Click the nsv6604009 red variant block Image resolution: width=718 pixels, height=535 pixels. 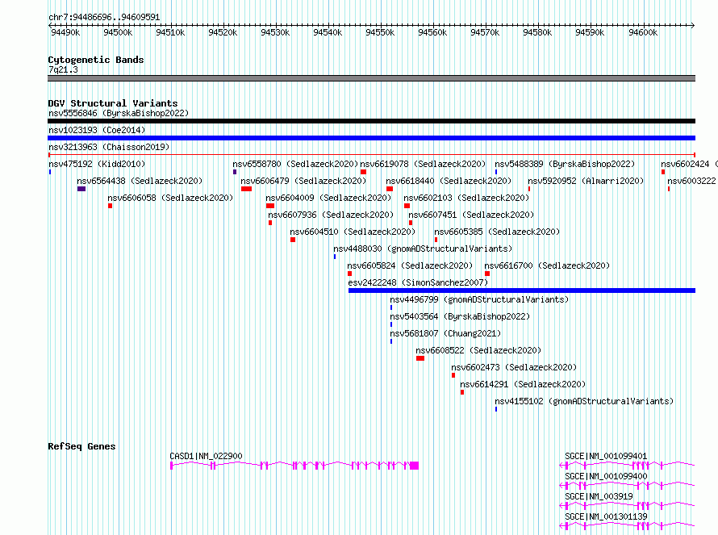tap(270, 206)
